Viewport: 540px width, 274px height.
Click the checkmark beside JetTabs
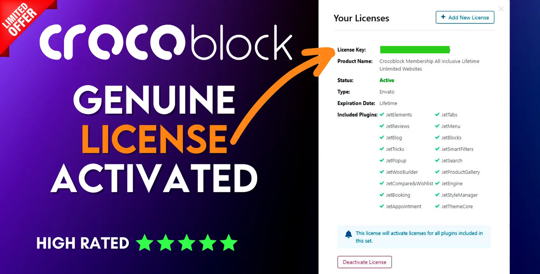click(437, 114)
